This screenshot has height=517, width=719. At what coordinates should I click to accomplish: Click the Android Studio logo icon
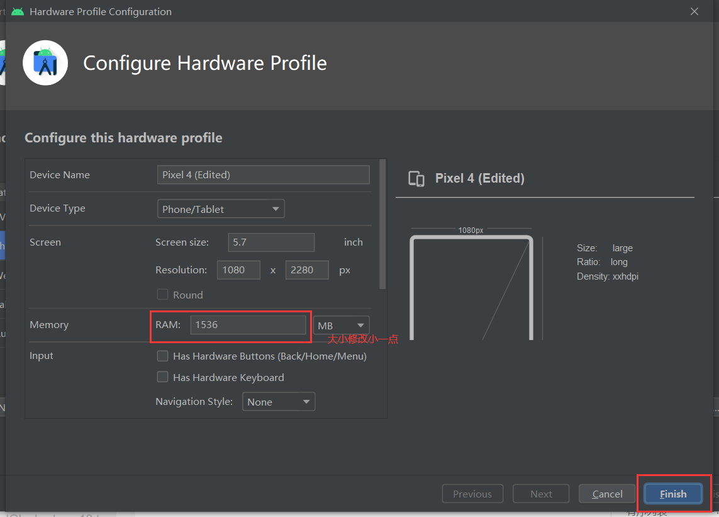pyautogui.click(x=45, y=63)
